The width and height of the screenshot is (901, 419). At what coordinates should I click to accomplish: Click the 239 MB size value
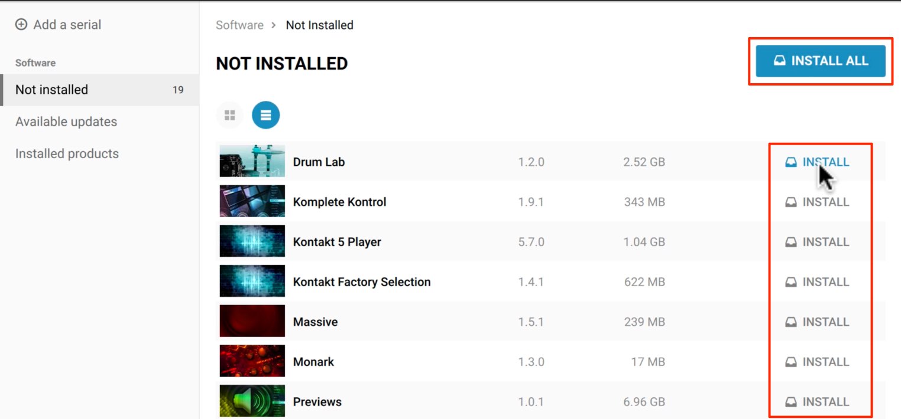pyautogui.click(x=644, y=322)
